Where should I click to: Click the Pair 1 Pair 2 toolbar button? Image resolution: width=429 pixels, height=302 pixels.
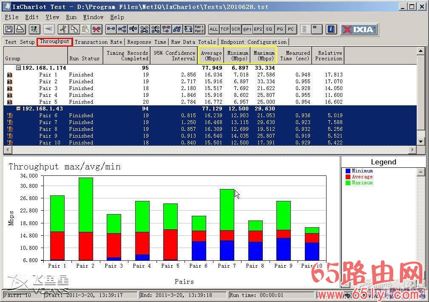coord(199,29)
